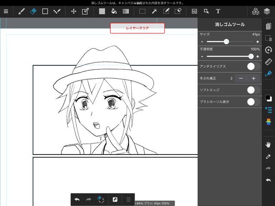Decrease 手ぶれ補正 with minus button
The image size is (275, 206).
(241, 78)
